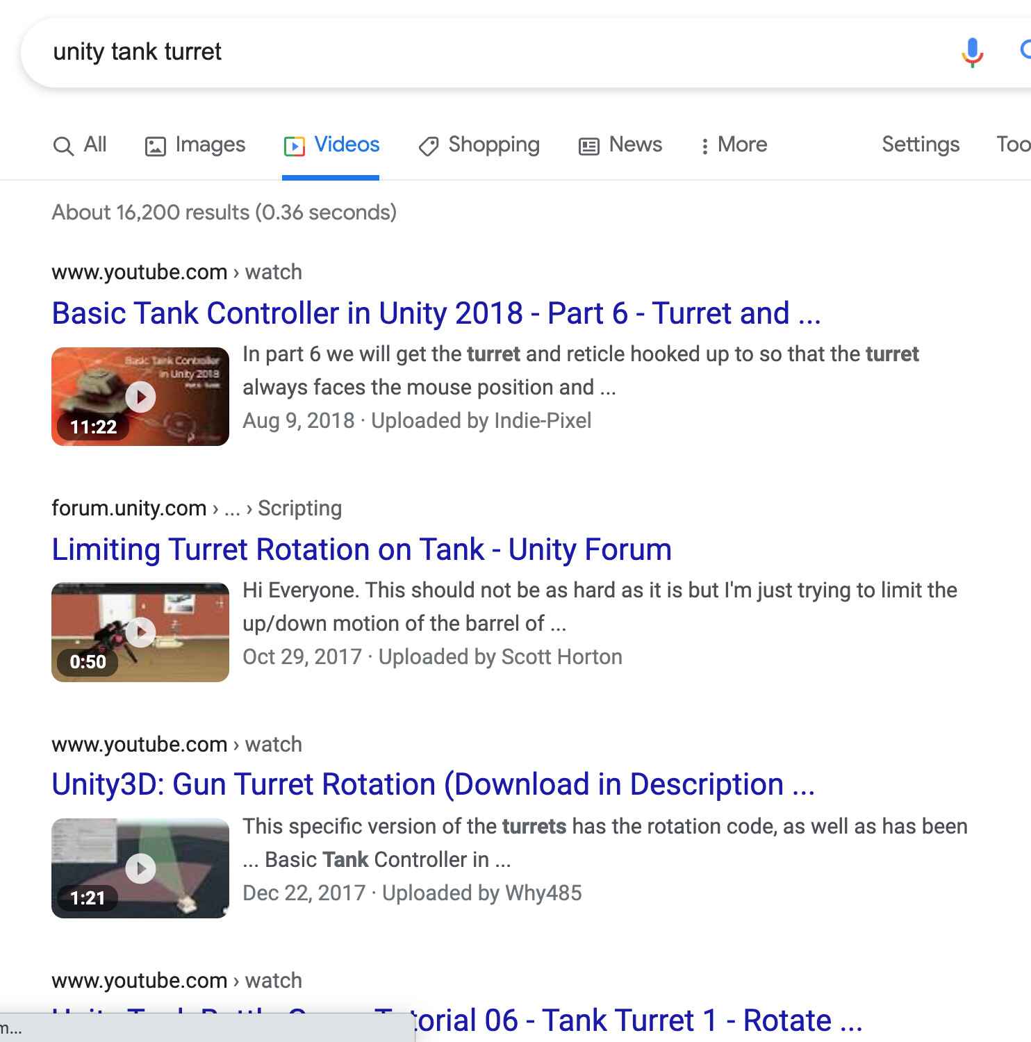Open the Settings dropdown

tap(920, 144)
